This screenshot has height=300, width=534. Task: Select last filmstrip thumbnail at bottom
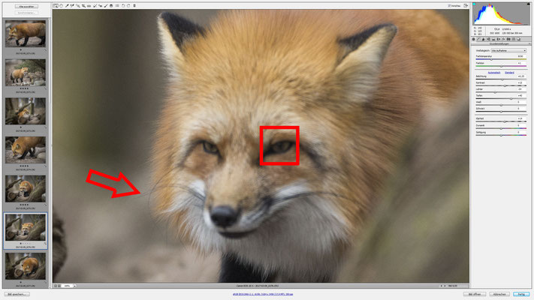pos(26,266)
